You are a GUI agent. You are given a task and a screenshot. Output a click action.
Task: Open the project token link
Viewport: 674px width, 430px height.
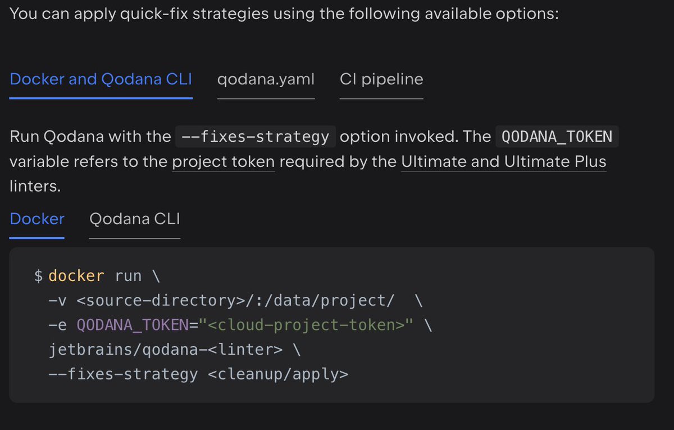222,161
